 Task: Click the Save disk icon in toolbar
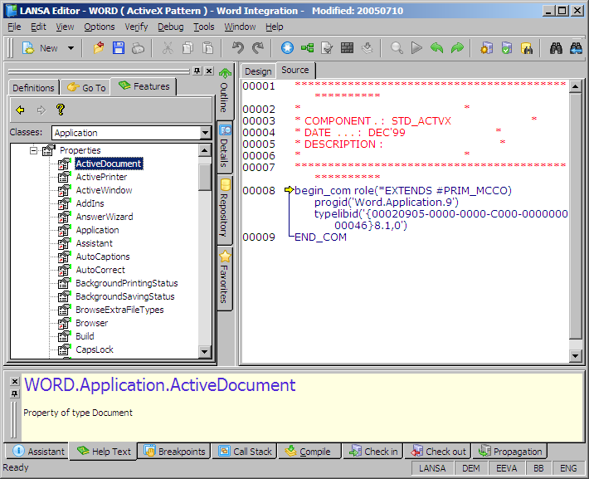pos(119,48)
